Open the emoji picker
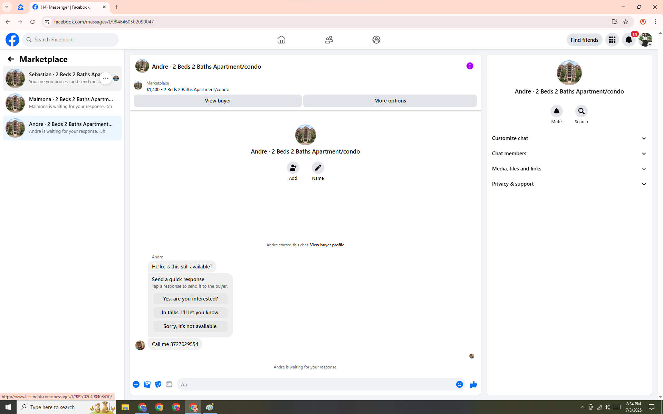 pyautogui.click(x=459, y=384)
